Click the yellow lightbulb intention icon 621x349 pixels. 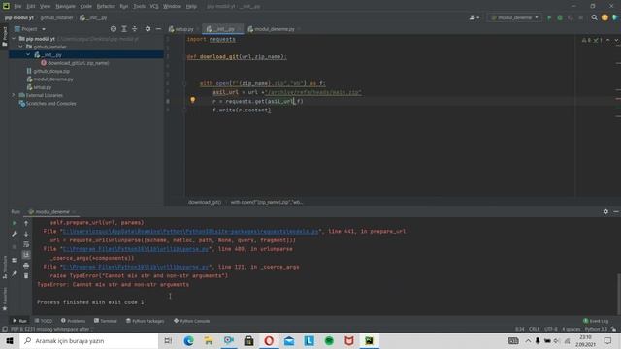pos(192,100)
